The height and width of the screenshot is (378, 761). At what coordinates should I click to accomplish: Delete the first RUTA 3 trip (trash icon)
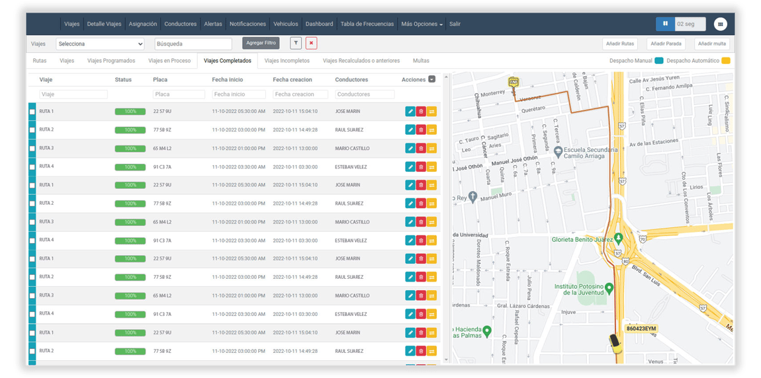tap(421, 148)
